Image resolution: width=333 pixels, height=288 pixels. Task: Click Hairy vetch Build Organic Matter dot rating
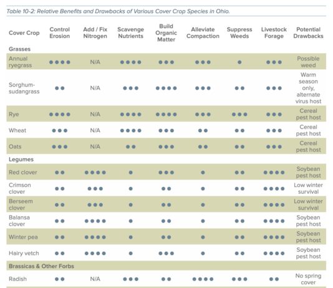166,253
